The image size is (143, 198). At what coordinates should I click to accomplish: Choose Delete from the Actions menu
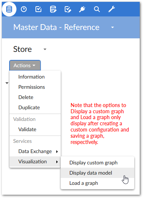point(35,98)
